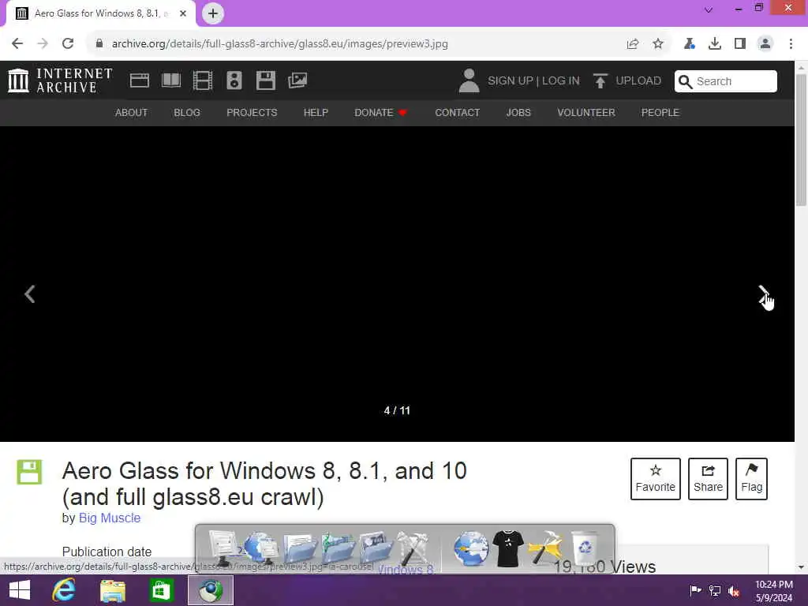Open the Big Muscle author link
Screen dimensions: 808x606
[110, 518]
